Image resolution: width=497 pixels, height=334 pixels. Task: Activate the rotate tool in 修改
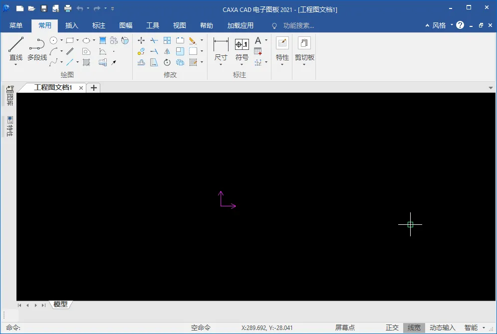(167, 62)
